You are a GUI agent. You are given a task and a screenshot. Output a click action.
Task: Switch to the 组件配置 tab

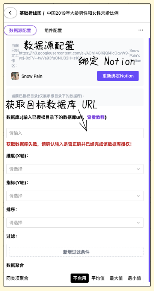click(53, 30)
